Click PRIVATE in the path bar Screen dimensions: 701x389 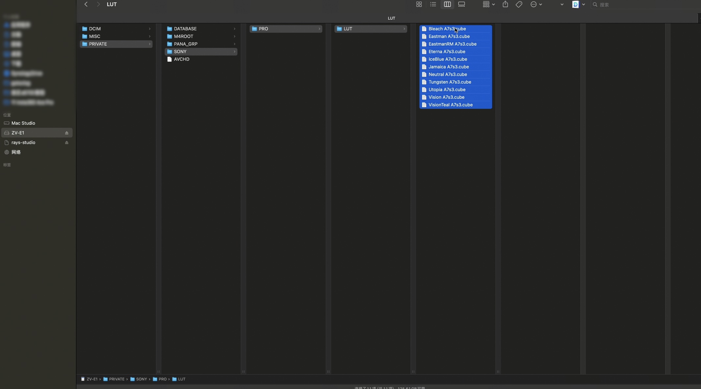(x=114, y=379)
